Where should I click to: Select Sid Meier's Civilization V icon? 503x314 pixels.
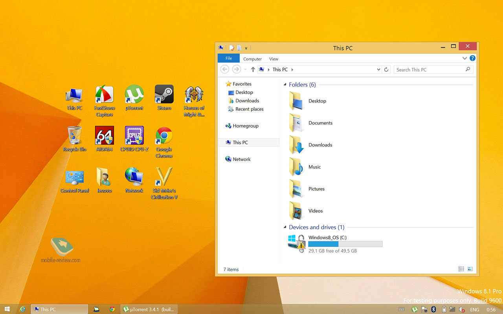click(x=164, y=177)
